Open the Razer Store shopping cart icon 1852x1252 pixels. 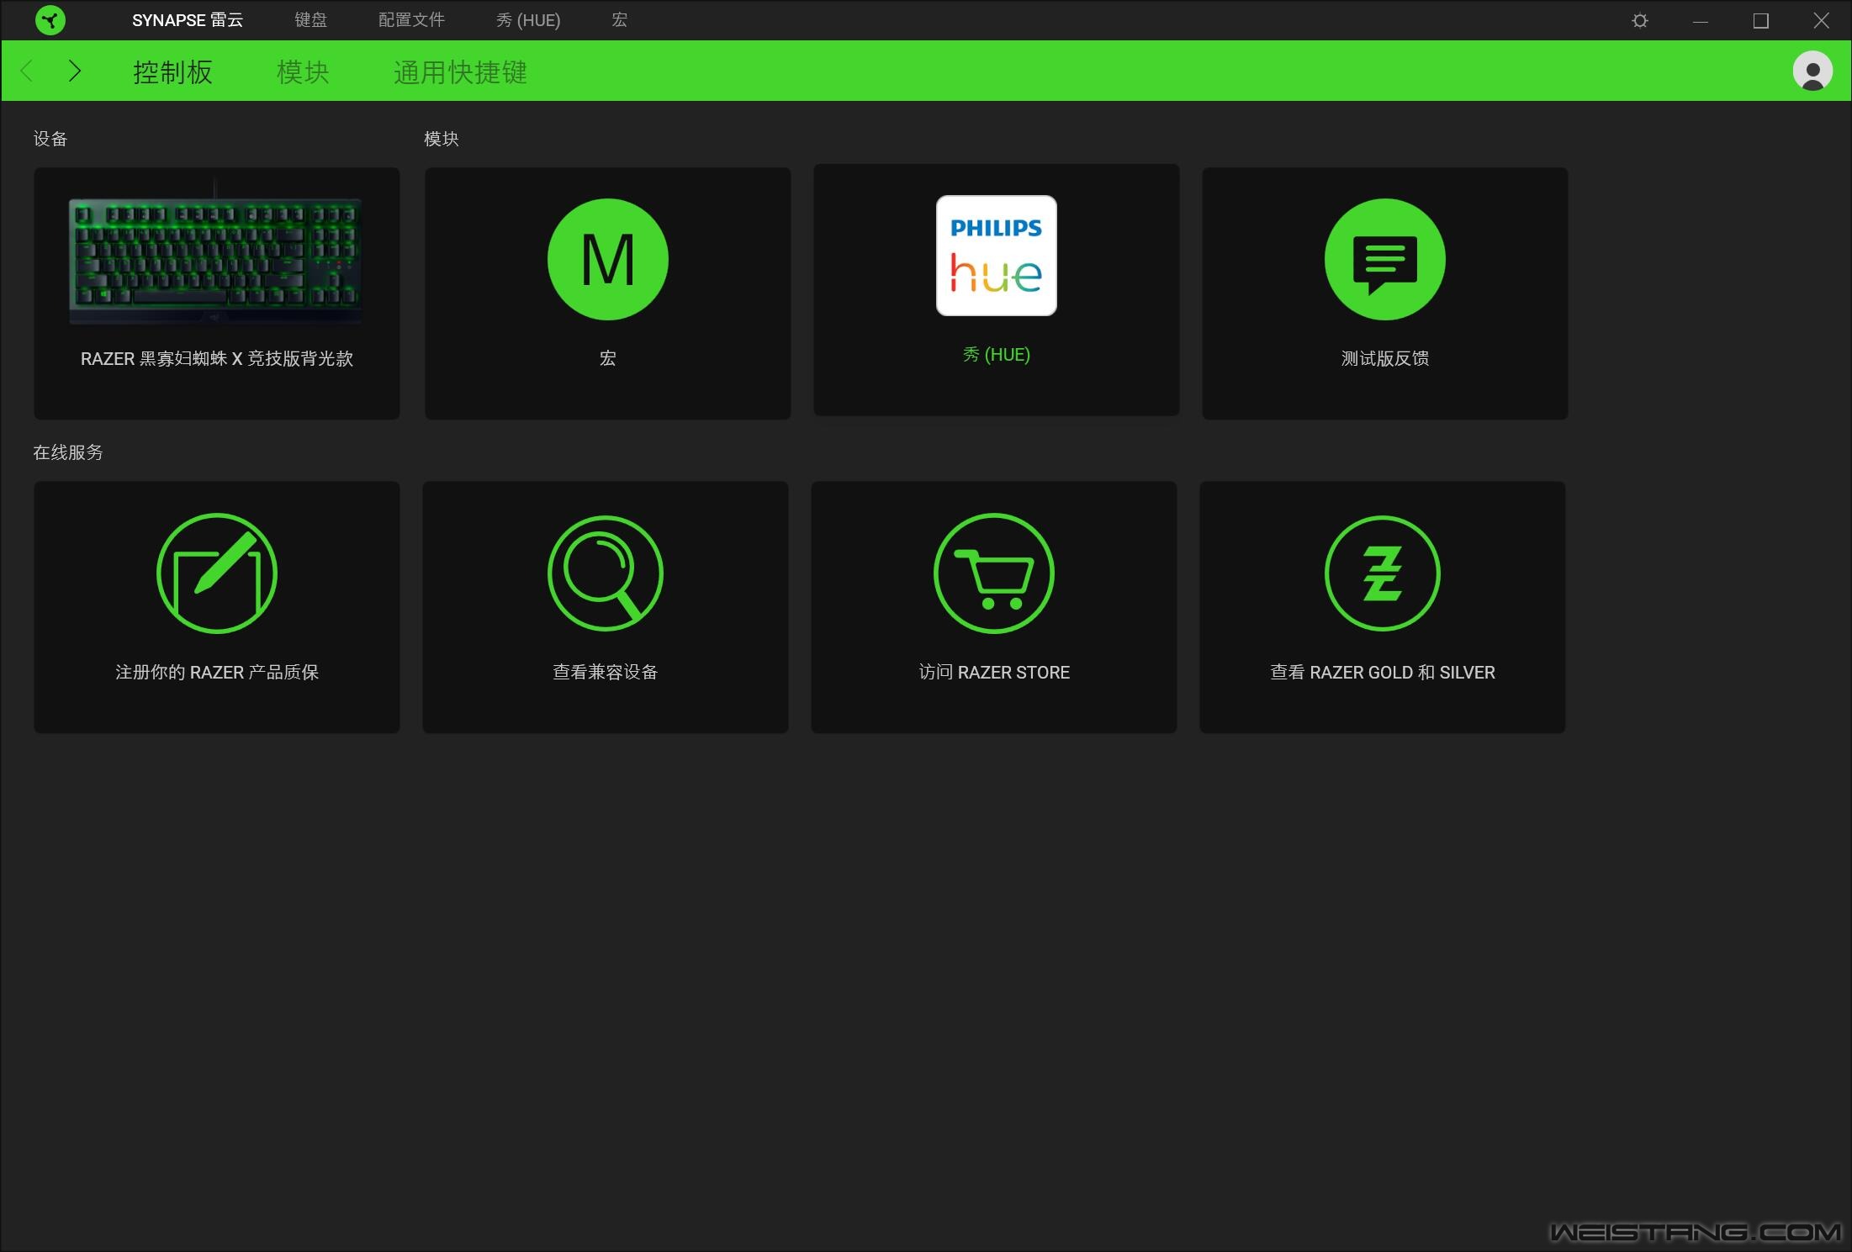994,573
